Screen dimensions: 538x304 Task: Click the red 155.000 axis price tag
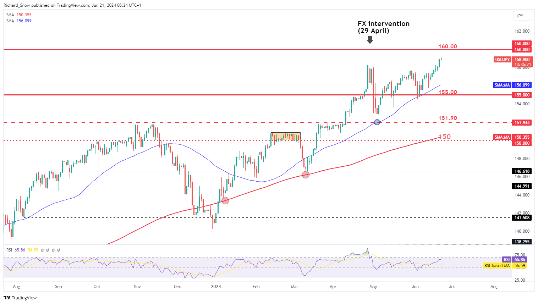(522, 95)
